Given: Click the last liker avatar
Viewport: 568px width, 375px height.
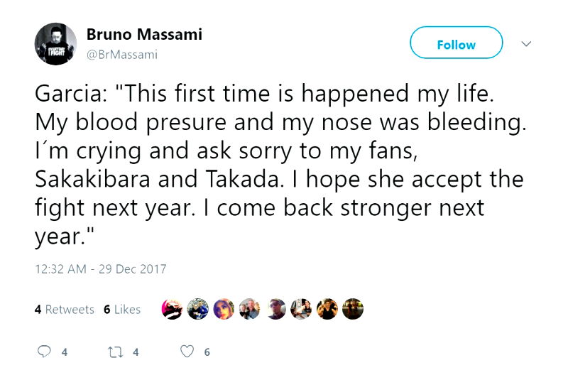Looking at the screenshot, I should (x=353, y=309).
